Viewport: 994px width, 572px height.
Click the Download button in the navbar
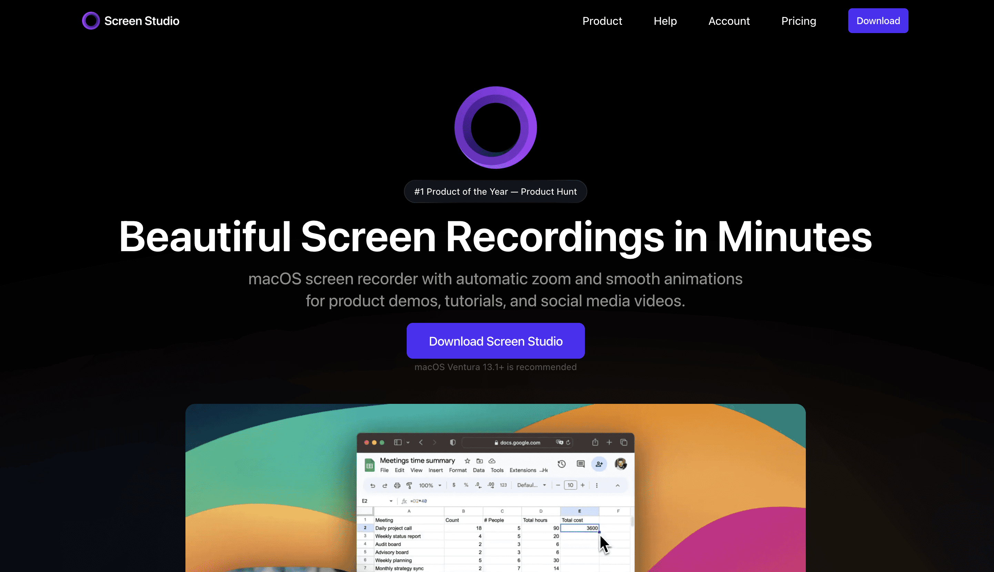(878, 21)
